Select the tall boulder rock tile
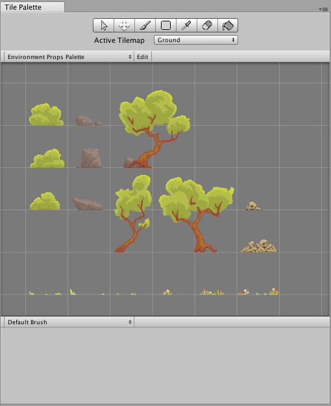 (x=90, y=158)
